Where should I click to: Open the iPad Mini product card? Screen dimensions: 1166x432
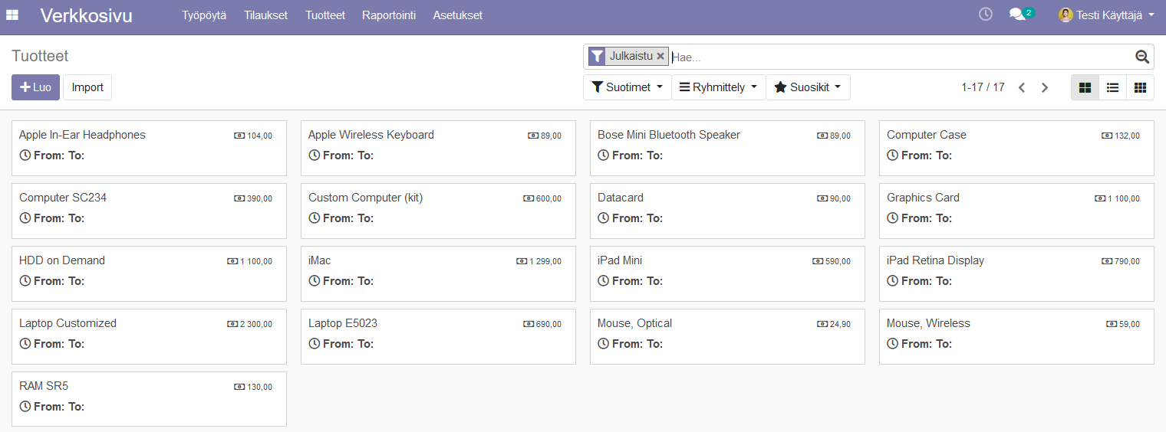click(727, 273)
